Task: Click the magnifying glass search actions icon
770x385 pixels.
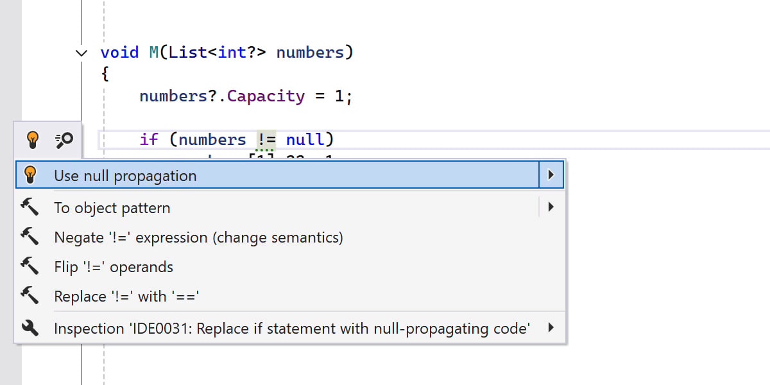Action: coord(63,139)
